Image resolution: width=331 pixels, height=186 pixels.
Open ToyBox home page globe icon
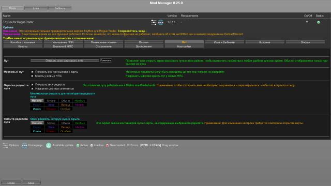pos(161,22)
